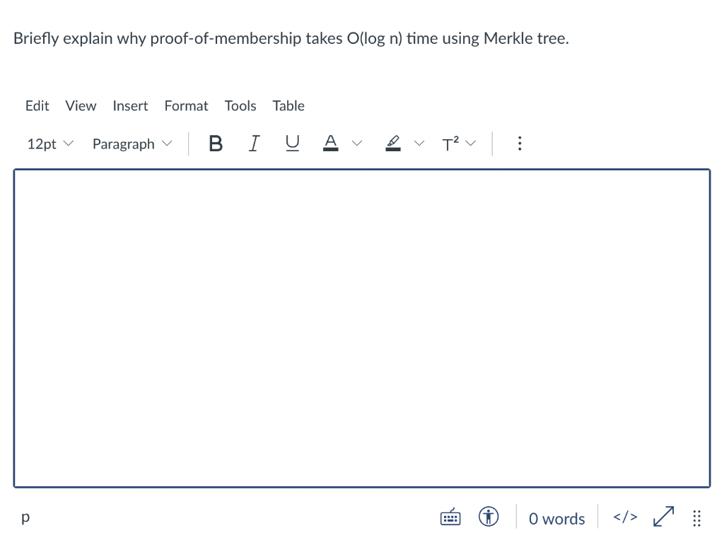Open the text color picker chevron
The width and height of the screenshot is (724, 545).
tap(357, 143)
